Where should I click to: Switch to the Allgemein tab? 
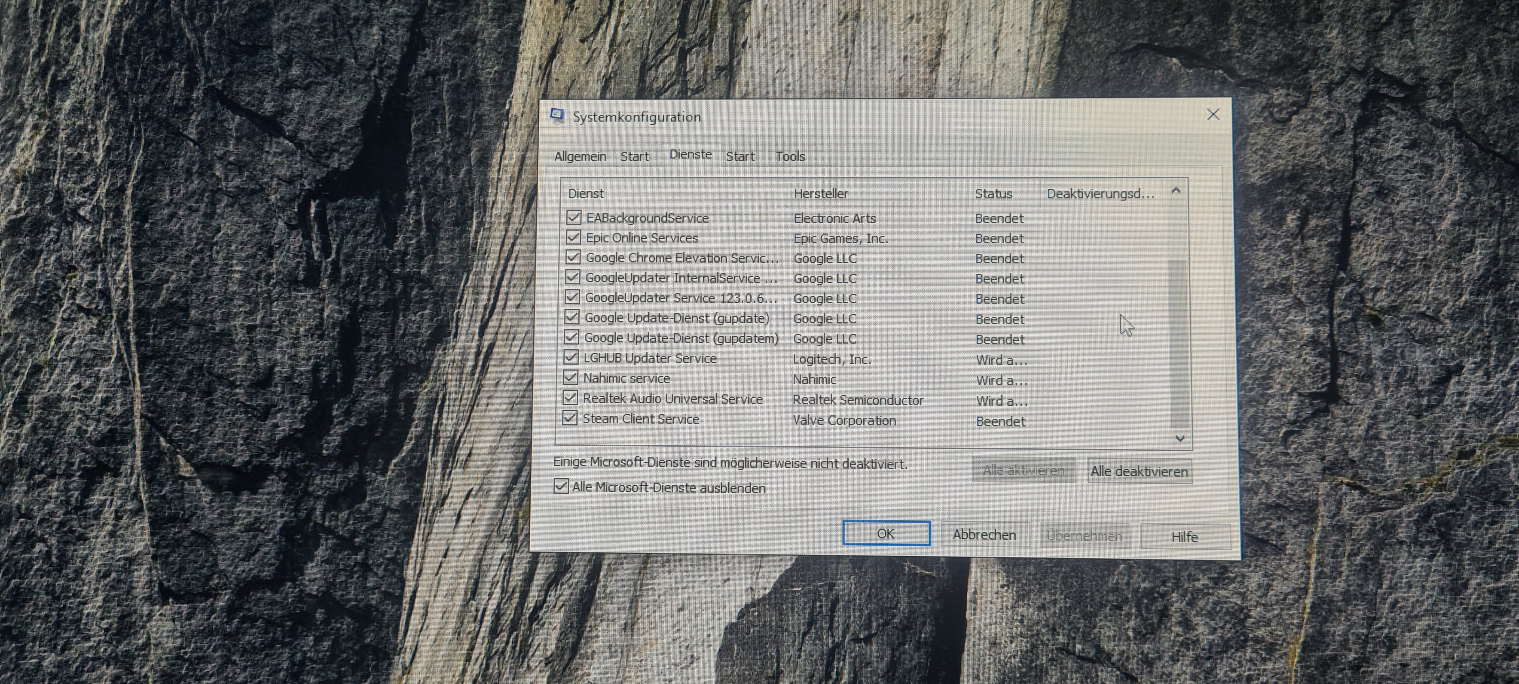[580, 156]
